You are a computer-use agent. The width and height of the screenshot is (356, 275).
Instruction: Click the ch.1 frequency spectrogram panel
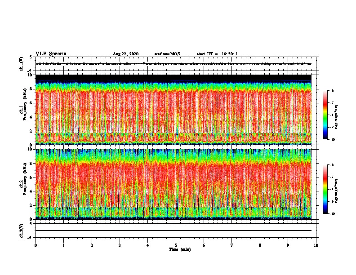(x=174, y=110)
